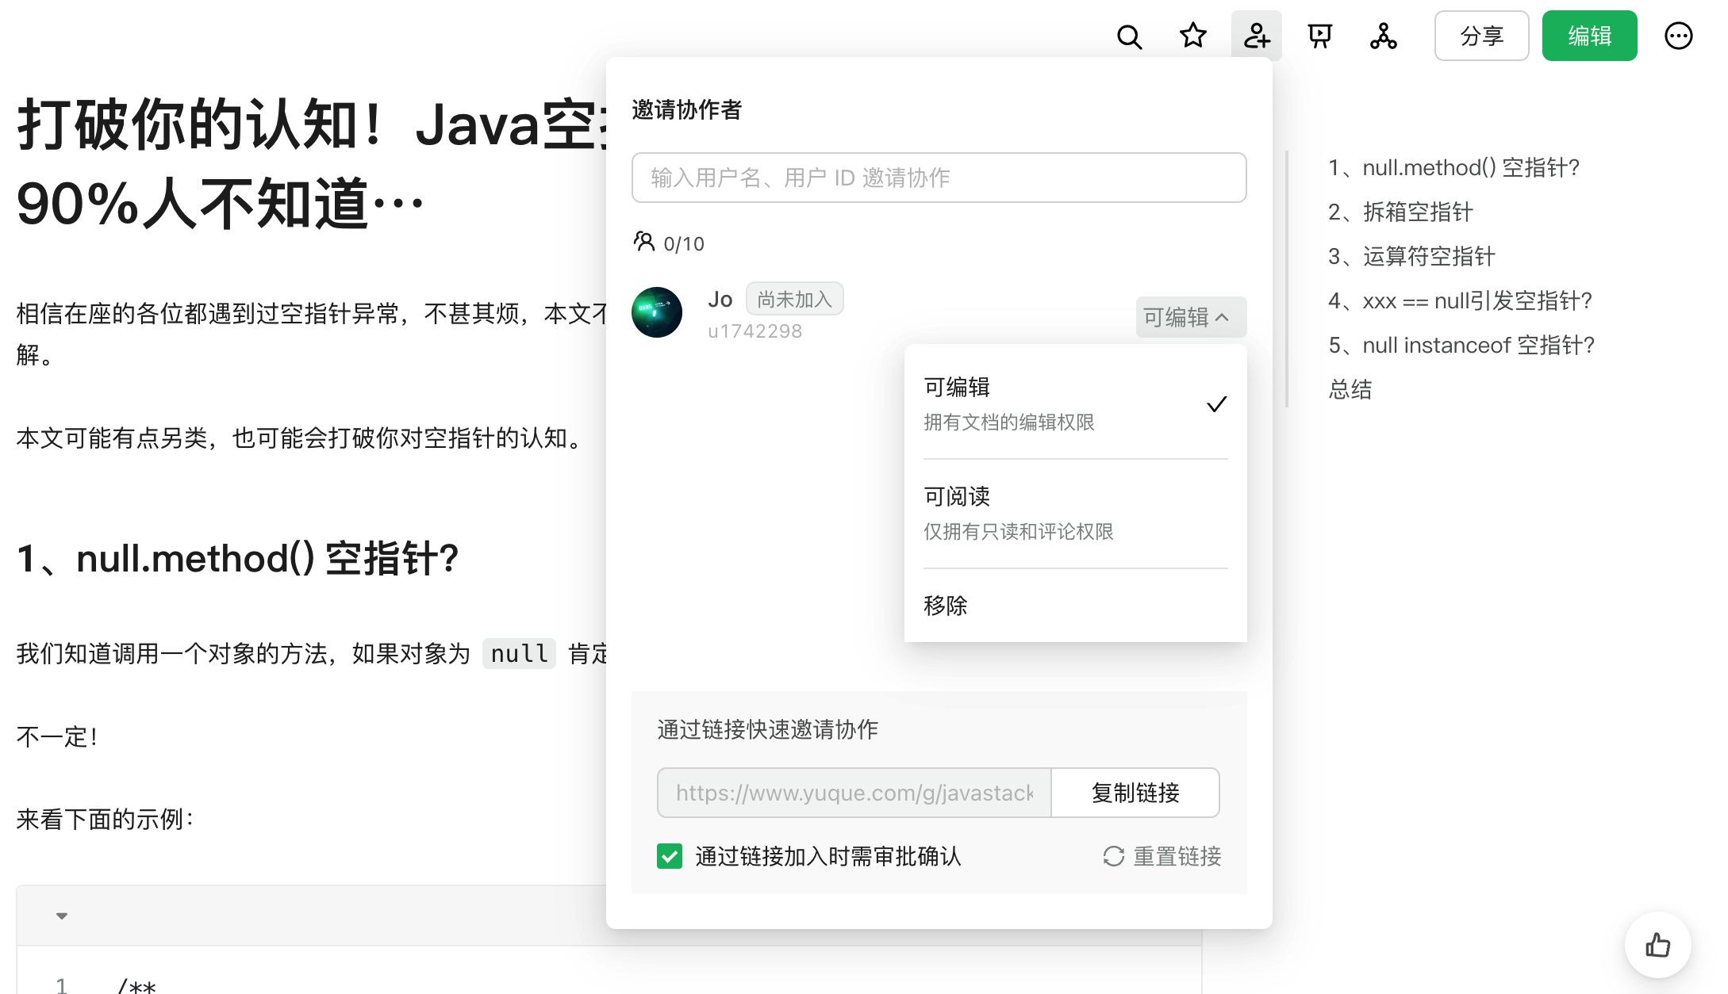Click the thumbs-up like button
Image resolution: width=1728 pixels, height=994 pixels.
(1657, 945)
